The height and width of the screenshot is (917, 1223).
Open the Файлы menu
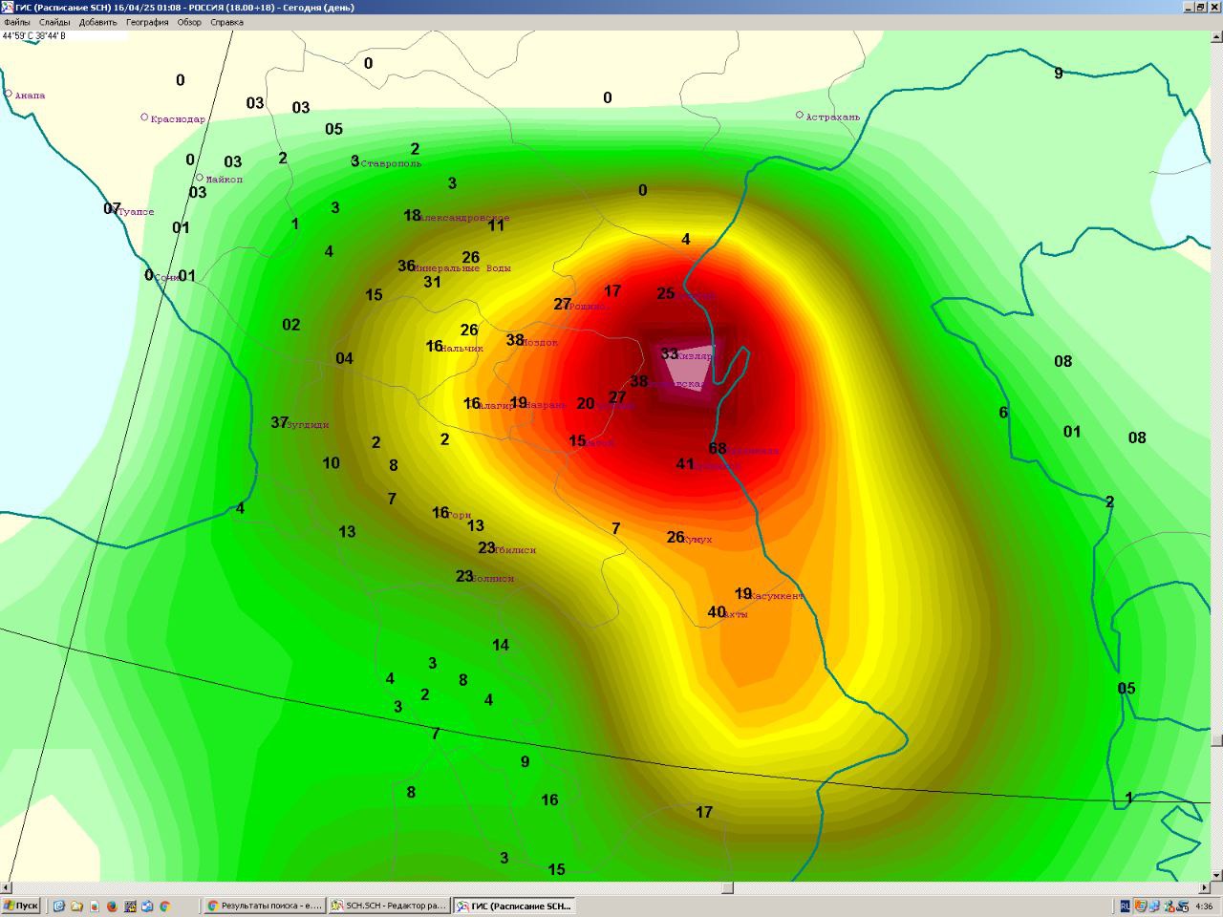pos(16,22)
